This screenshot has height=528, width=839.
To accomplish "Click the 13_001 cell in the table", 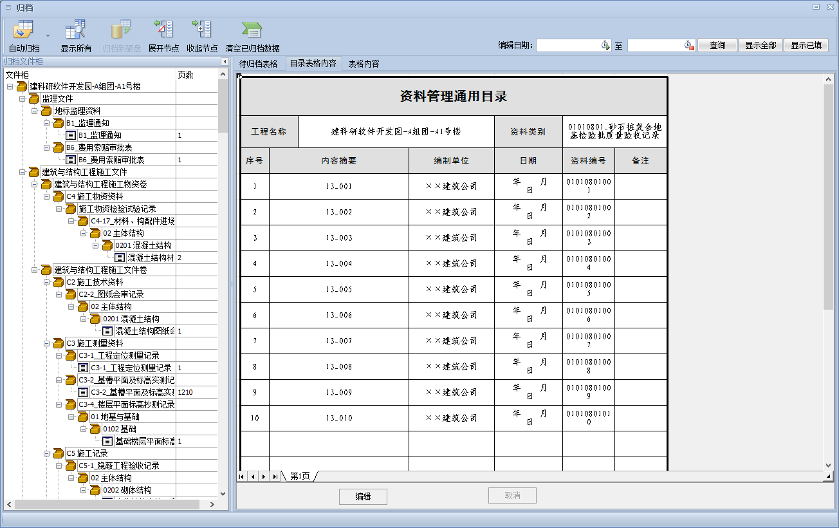I will click(338, 186).
